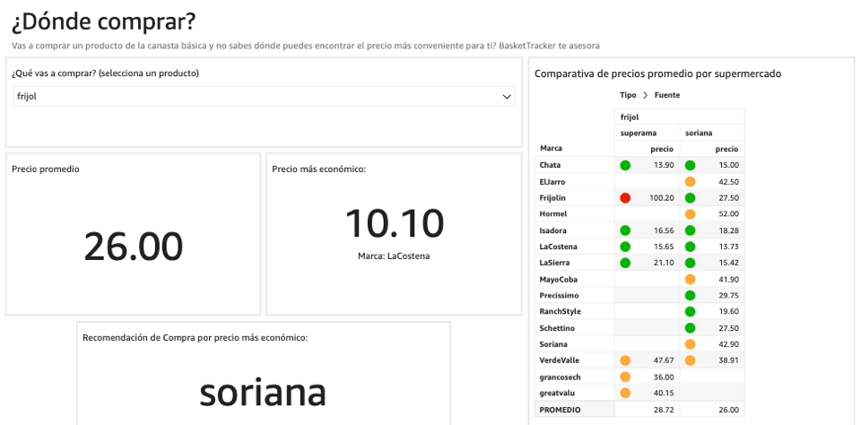Image resolution: width=861 pixels, height=425 pixels.
Task: Click the 28.72 superama average cell
Action: (664, 410)
